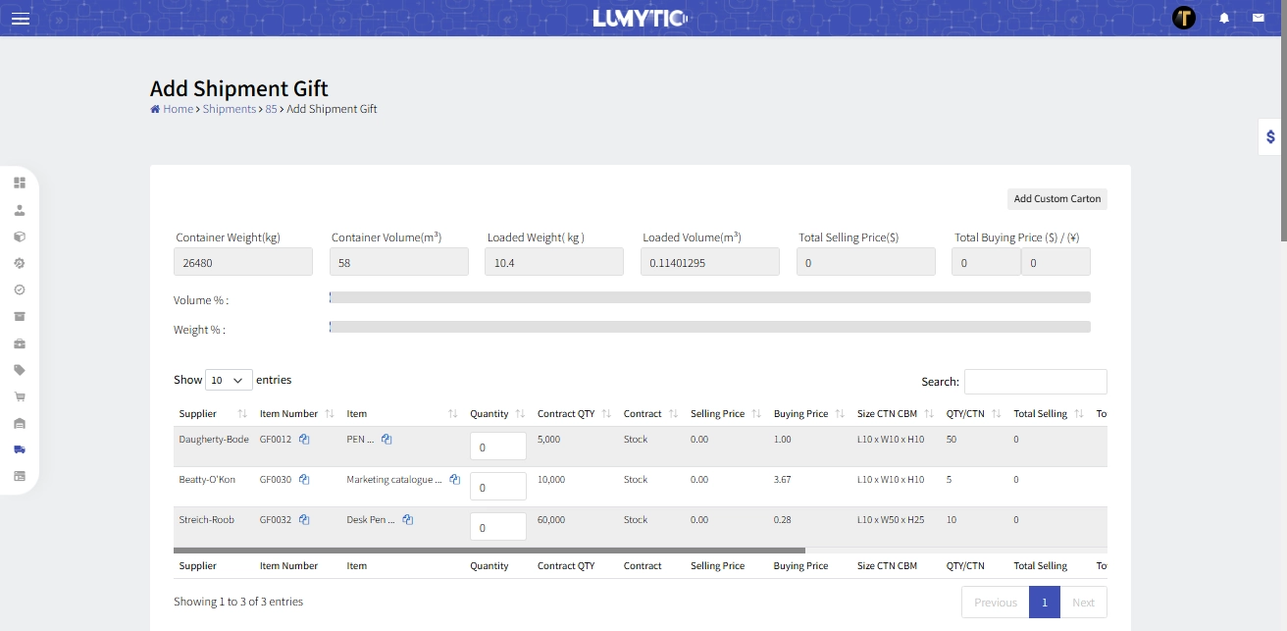Click the truck shipments sidebar icon

[x=20, y=449]
